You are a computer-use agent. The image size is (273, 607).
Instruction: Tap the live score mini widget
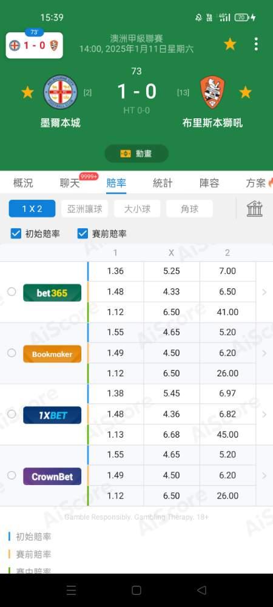coord(35,46)
